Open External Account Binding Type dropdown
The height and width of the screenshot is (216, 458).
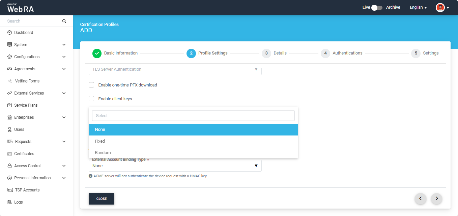tap(175, 166)
